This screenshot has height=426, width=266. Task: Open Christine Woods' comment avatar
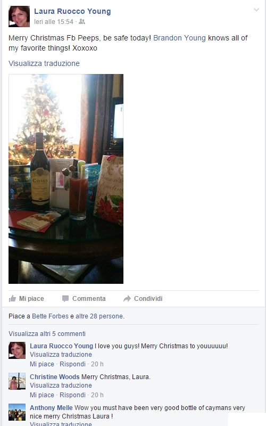point(17,381)
